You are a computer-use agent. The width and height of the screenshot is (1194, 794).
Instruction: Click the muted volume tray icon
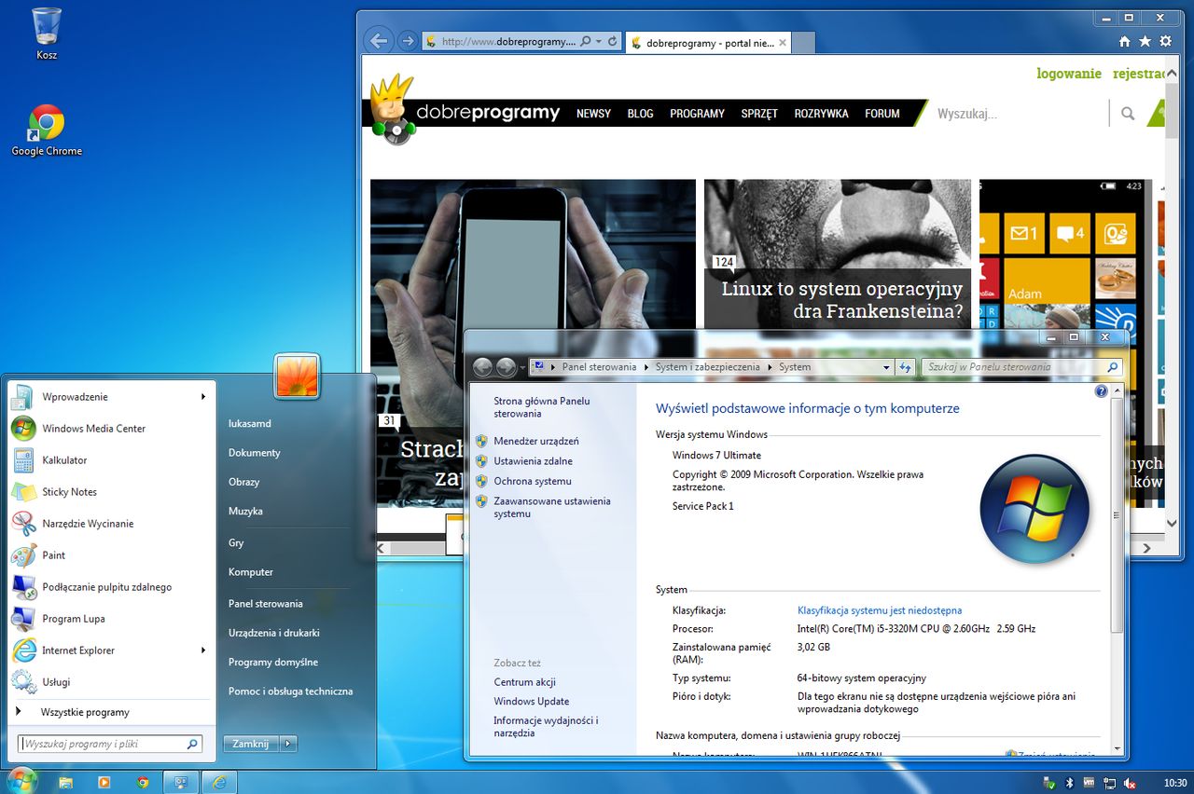1130,783
